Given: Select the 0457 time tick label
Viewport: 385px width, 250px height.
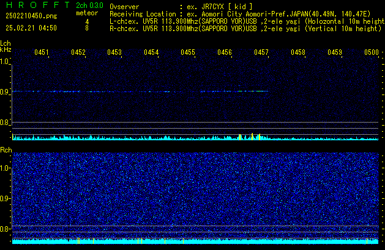Looking at the screenshot, I should 261,52.
